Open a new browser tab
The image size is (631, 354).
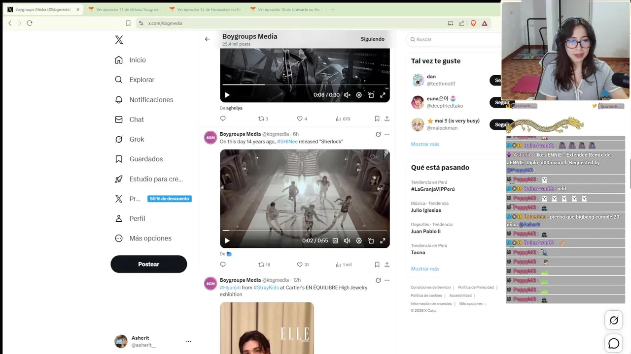[x=333, y=9]
